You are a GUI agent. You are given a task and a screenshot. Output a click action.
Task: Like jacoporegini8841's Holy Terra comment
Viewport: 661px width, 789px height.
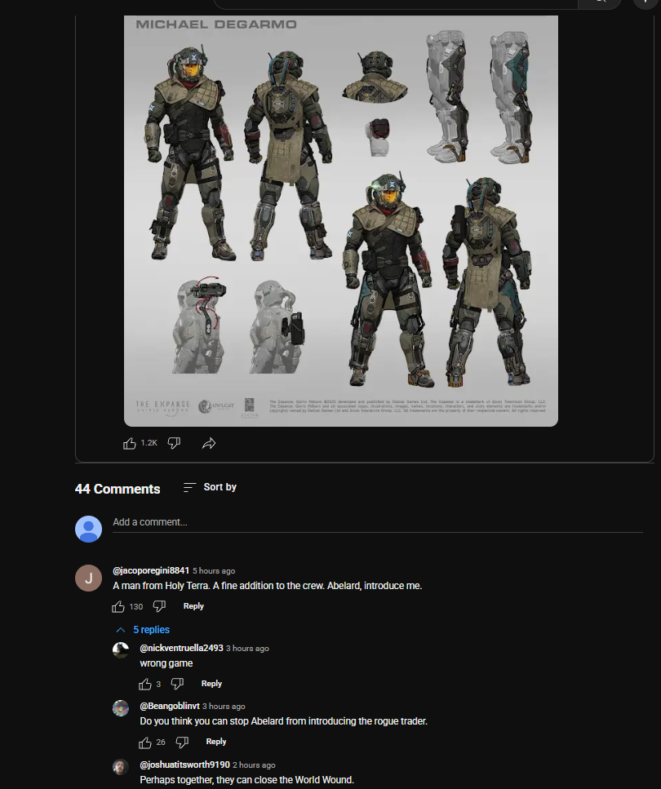[118, 607]
